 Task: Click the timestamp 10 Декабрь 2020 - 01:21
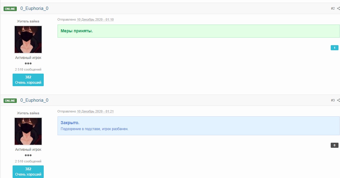coord(95,112)
